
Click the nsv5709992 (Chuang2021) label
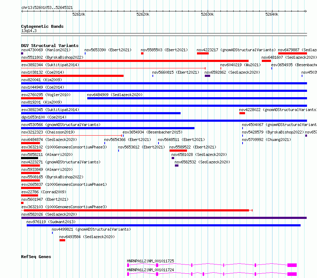click(x=266, y=140)
